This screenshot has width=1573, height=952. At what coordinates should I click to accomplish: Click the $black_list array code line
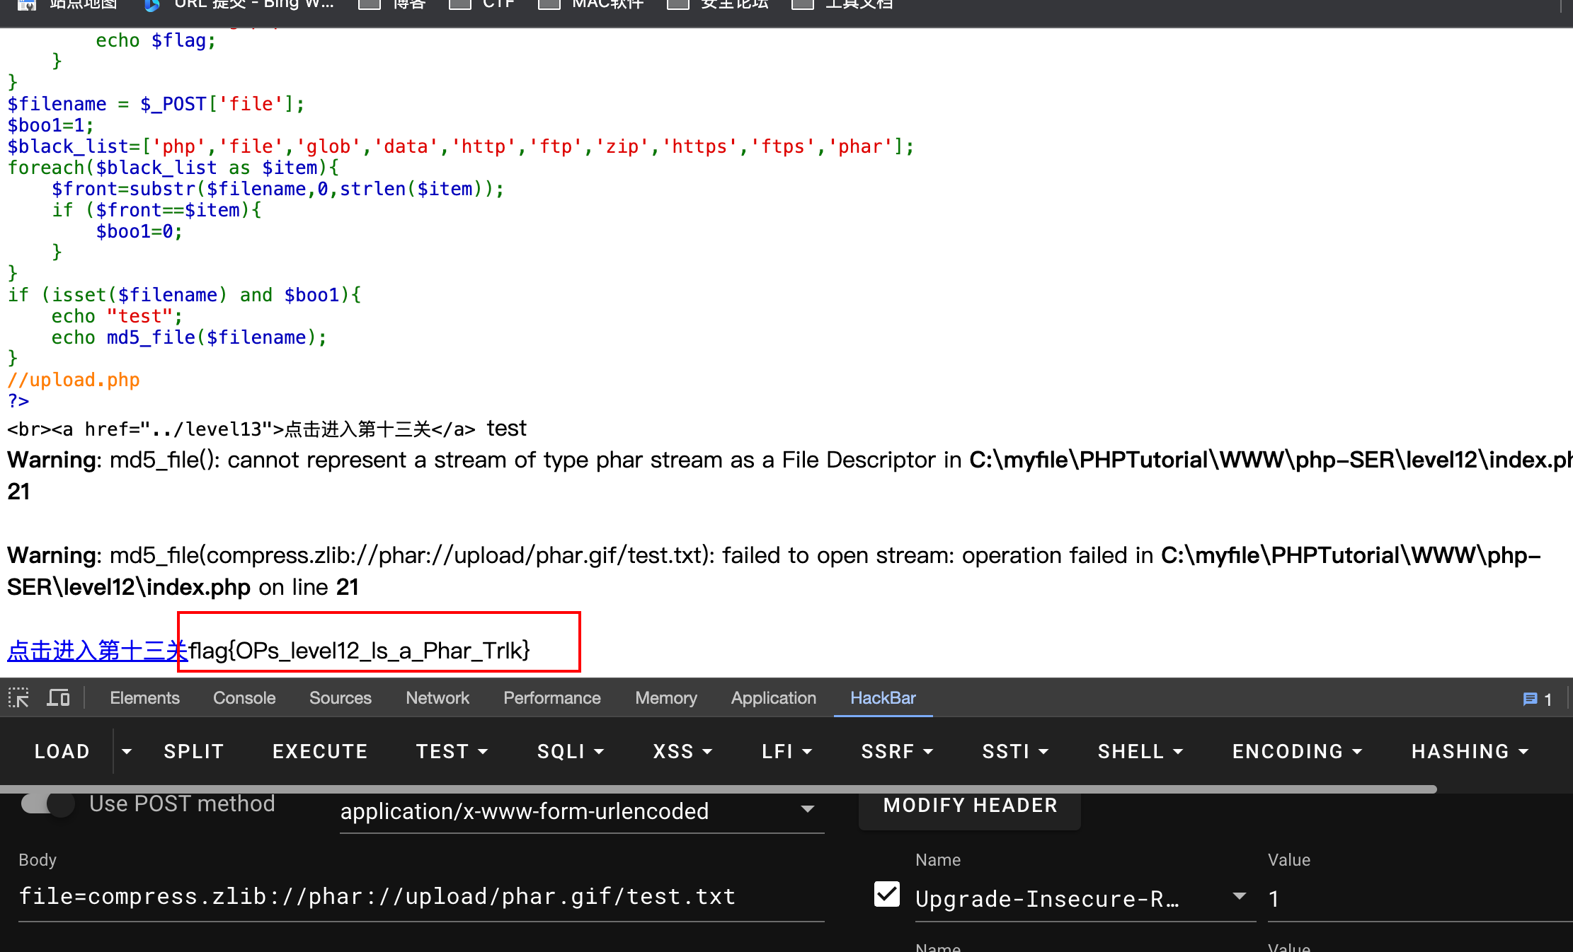(x=461, y=146)
